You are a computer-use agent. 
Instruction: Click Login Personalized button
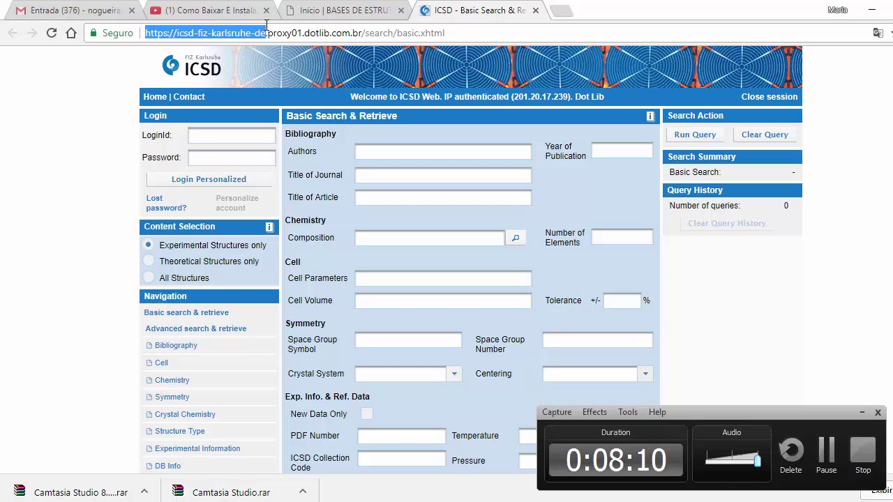pos(209,179)
